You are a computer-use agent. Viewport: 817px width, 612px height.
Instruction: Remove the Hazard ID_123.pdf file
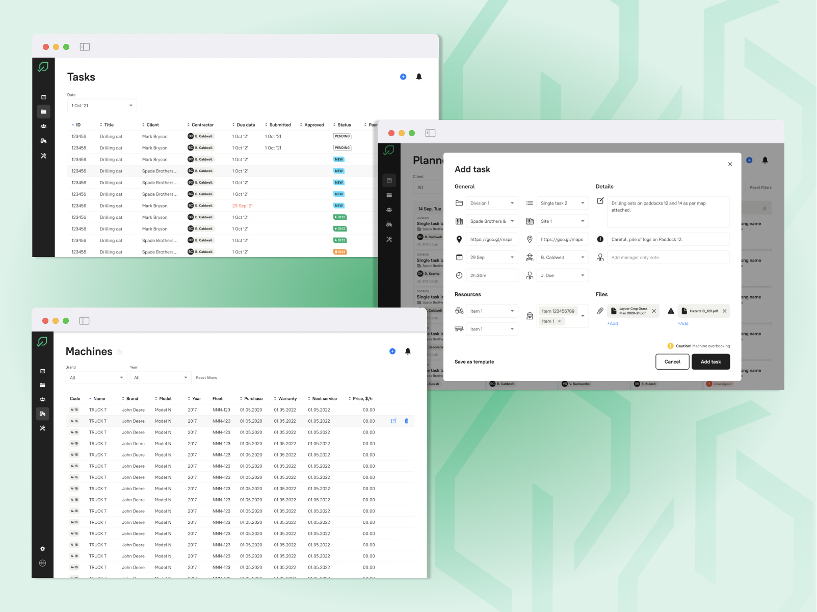(x=724, y=311)
